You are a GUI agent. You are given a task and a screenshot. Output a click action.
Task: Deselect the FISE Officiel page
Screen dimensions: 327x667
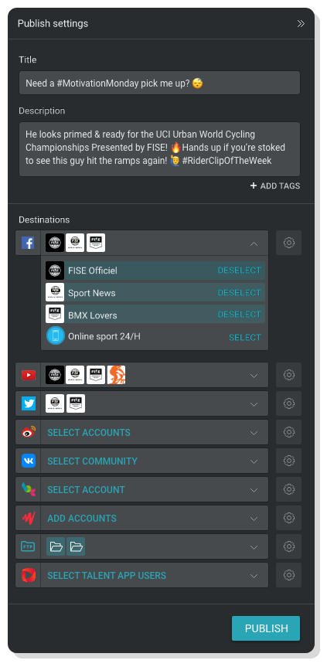[x=239, y=271]
